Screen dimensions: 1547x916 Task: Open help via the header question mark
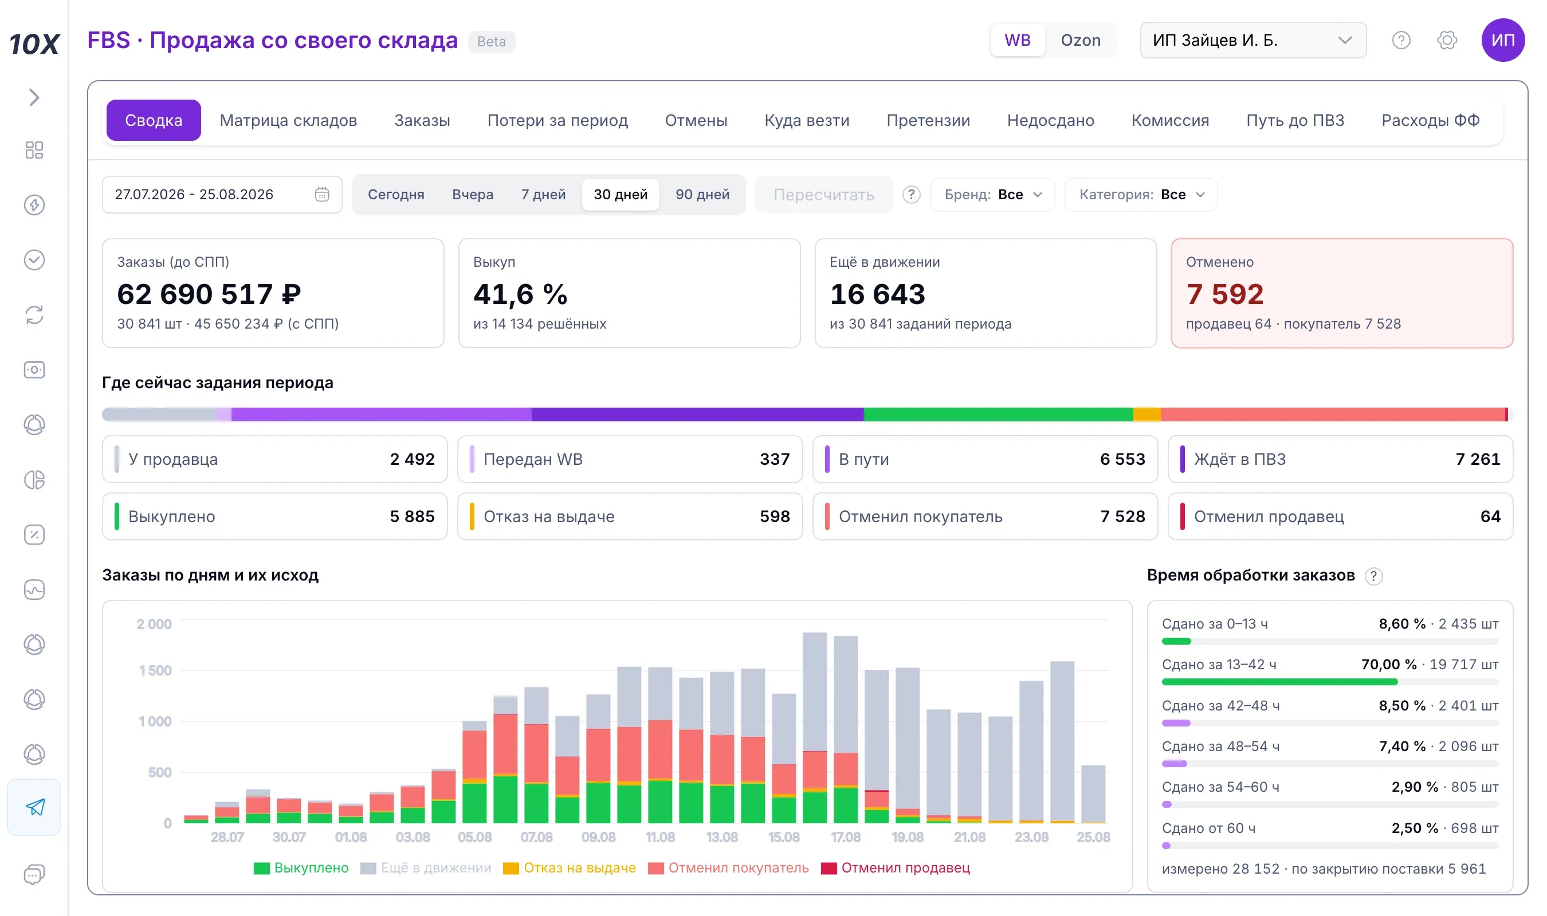[x=1401, y=40]
